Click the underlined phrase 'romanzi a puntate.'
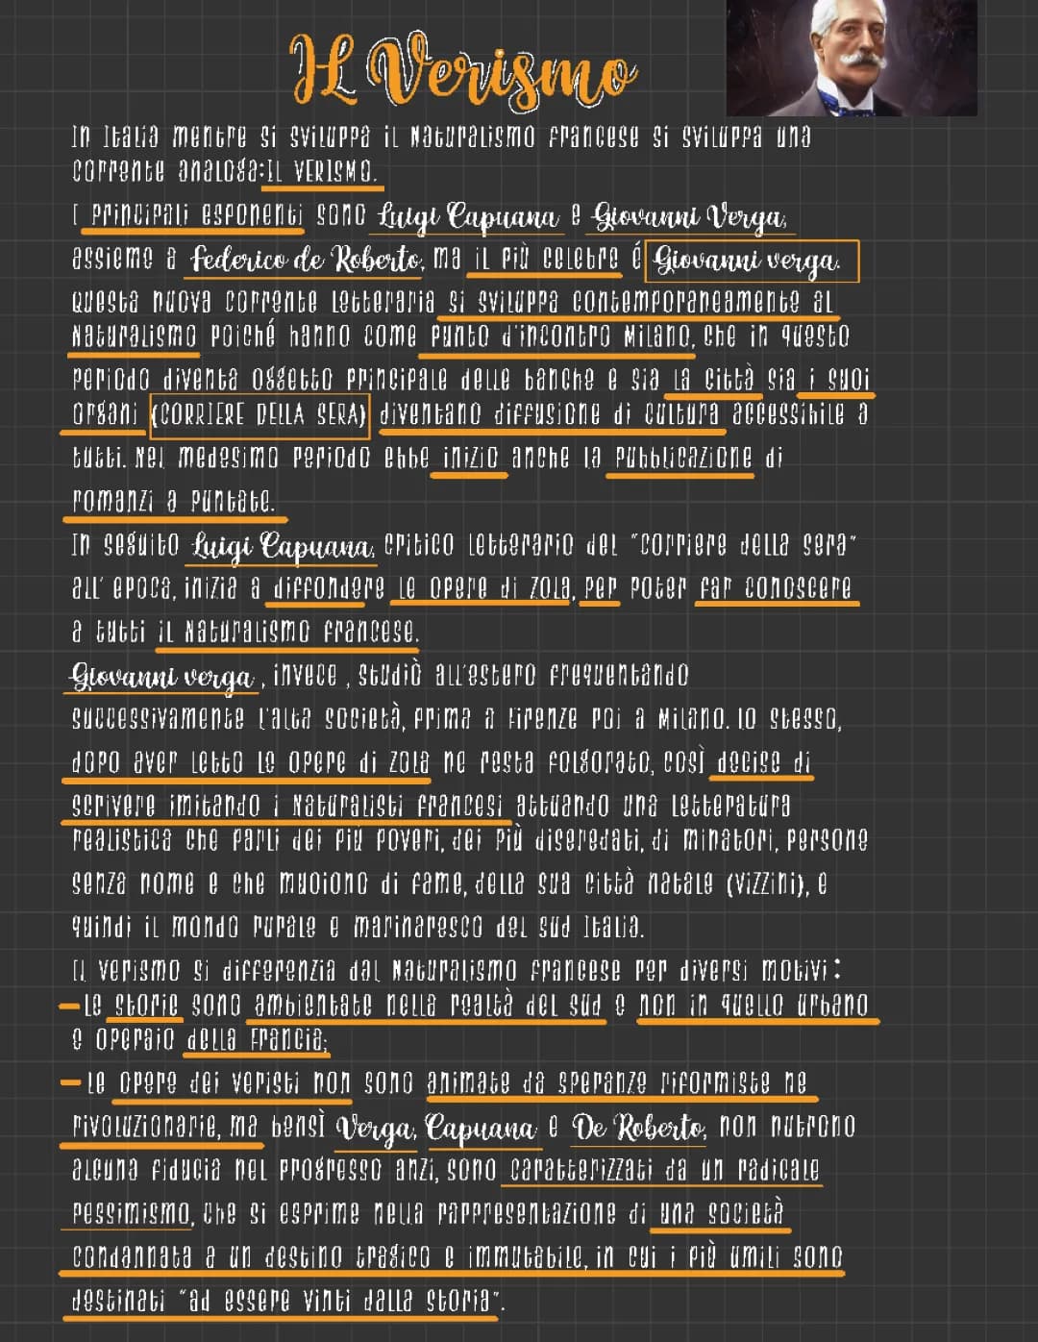The image size is (1038, 1342). click(x=174, y=501)
